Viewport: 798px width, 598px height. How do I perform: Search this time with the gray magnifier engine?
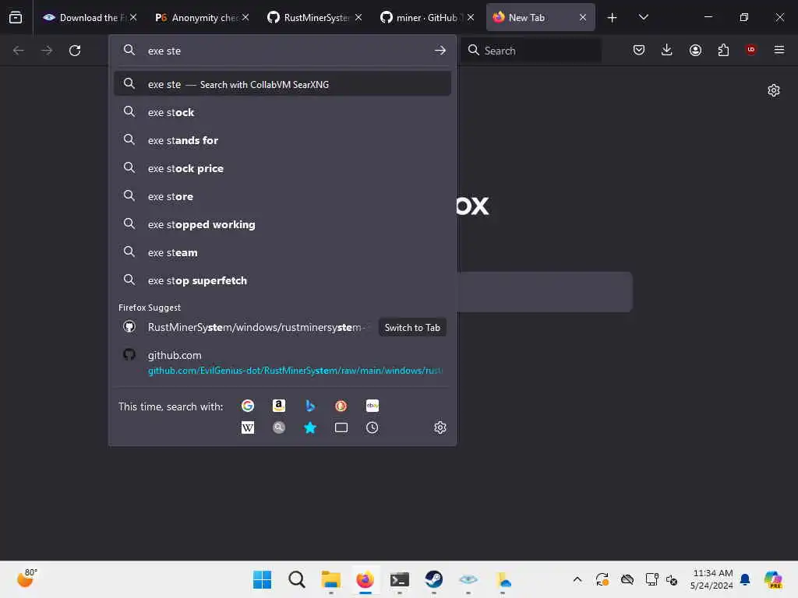click(279, 427)
